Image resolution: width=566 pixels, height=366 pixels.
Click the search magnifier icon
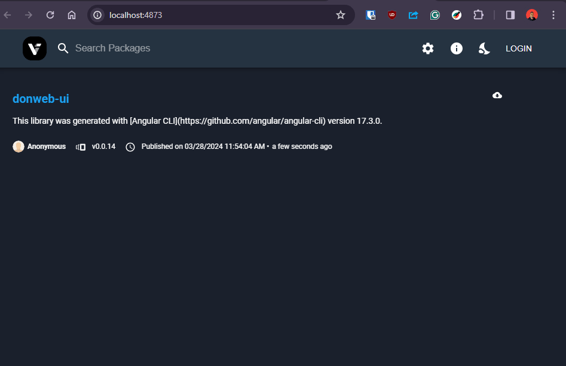coord(63,48)
